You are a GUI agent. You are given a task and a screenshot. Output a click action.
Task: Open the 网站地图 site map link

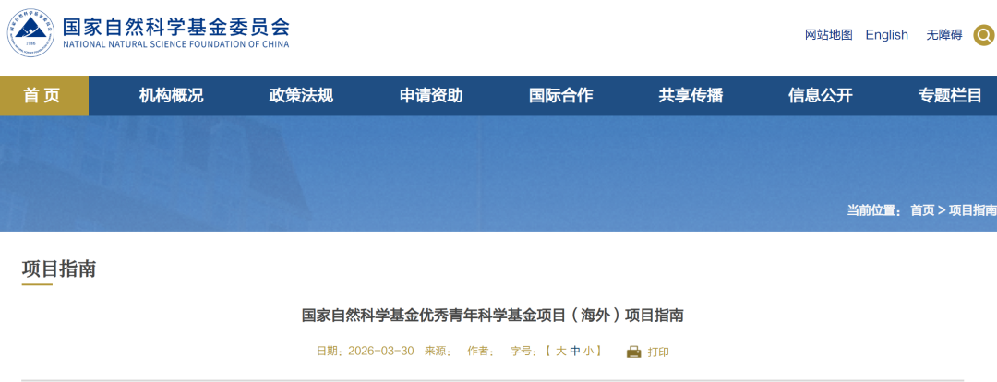click(x=828, y=35)
